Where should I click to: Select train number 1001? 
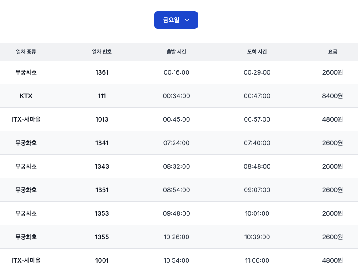pos(102,260)
